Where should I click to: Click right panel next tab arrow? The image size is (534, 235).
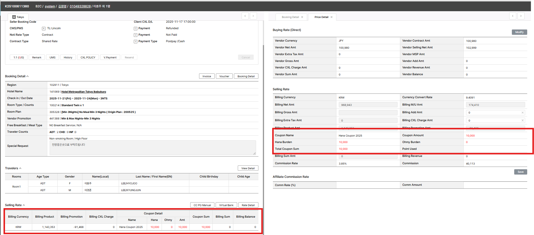521,16
